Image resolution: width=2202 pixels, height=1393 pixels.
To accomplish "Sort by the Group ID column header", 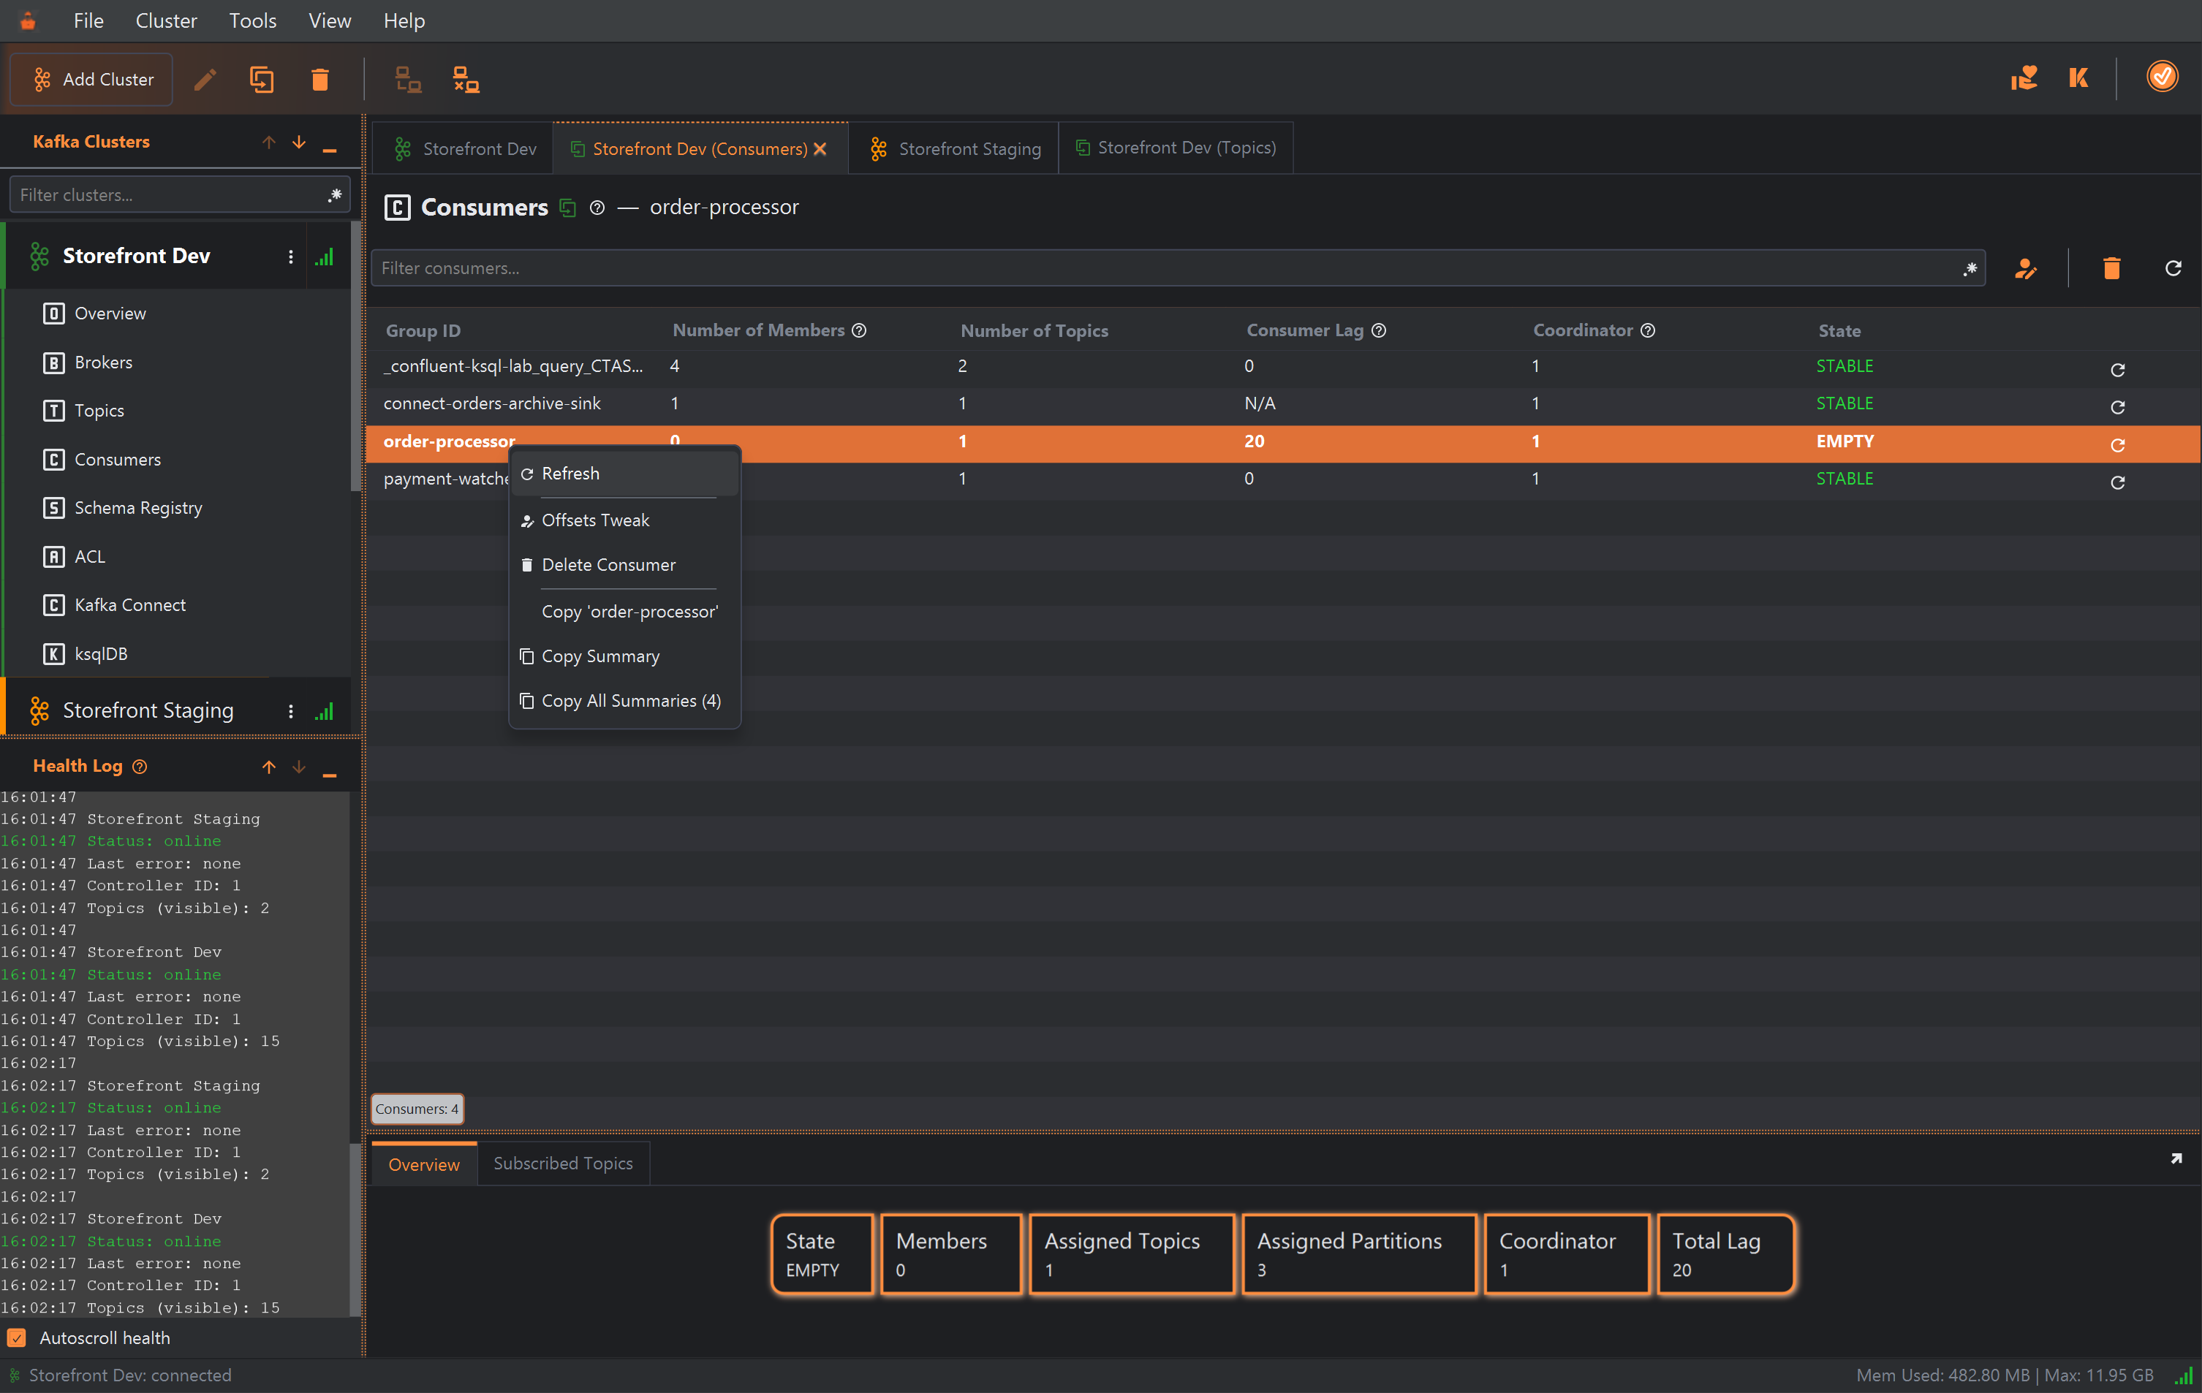I will [x=423, y=331].
